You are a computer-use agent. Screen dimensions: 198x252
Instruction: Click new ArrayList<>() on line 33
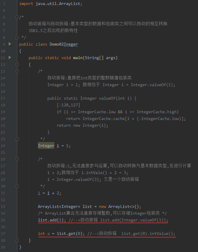click(120, 206)
